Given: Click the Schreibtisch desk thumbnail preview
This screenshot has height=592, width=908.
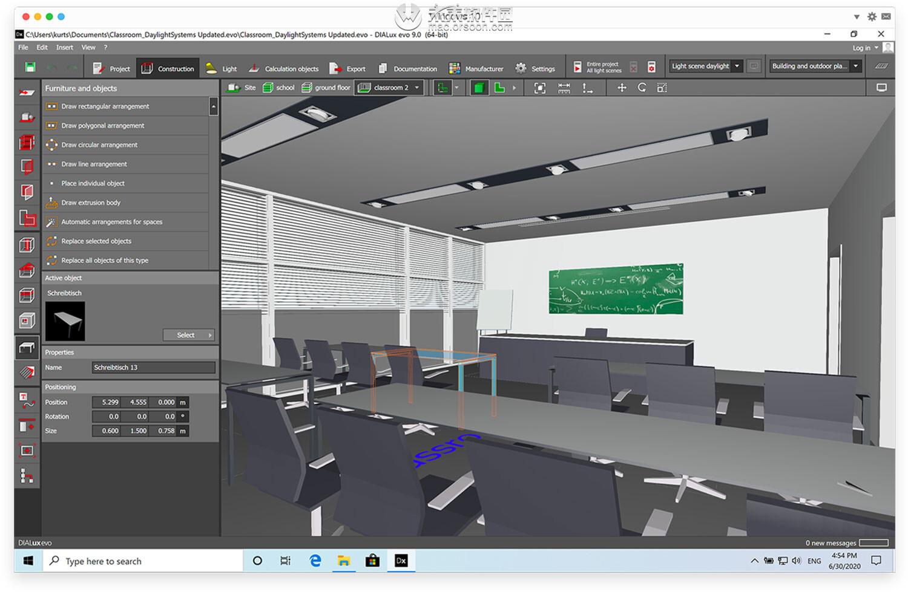Looking at the screenshot, I should pos(65,321).
